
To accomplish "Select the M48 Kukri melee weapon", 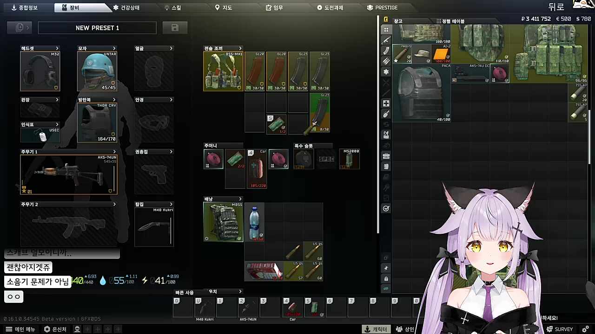I will [154, 227].
